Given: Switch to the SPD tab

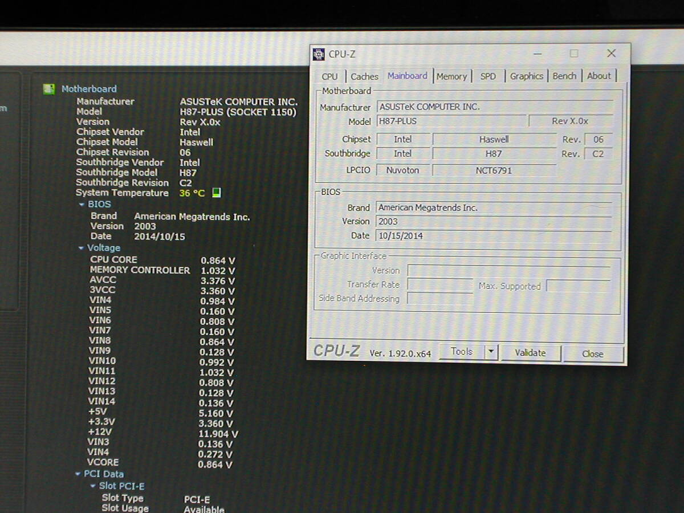Looking at the screenshot, I should (x=488, y=76).
